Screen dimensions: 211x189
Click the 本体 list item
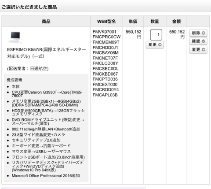click(16, 87)
